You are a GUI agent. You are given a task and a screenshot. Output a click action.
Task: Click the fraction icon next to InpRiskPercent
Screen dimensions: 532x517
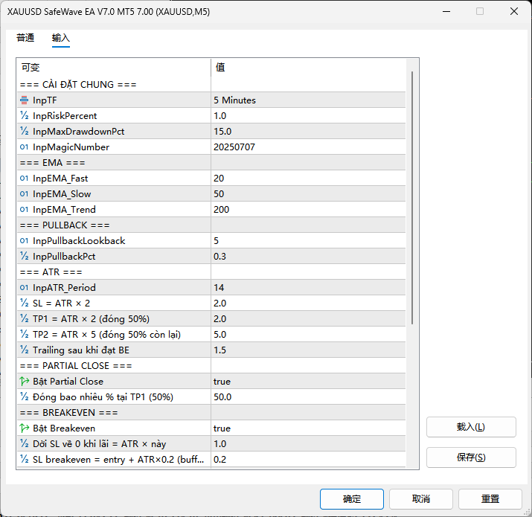[25, 116]
